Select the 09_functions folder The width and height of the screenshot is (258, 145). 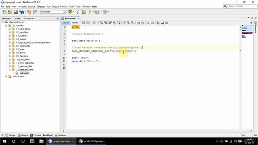pyautogui.click(x=22, y=56)
